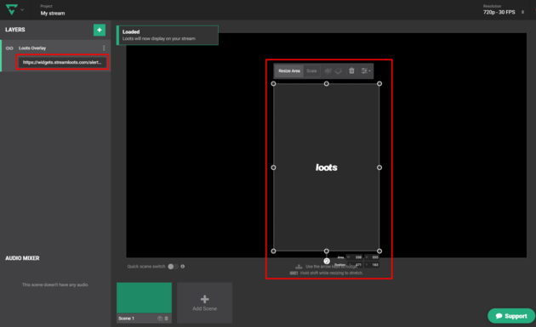Toggle Quick scene switch
Viewport: 536px width, 327px height.
point(173,267)
